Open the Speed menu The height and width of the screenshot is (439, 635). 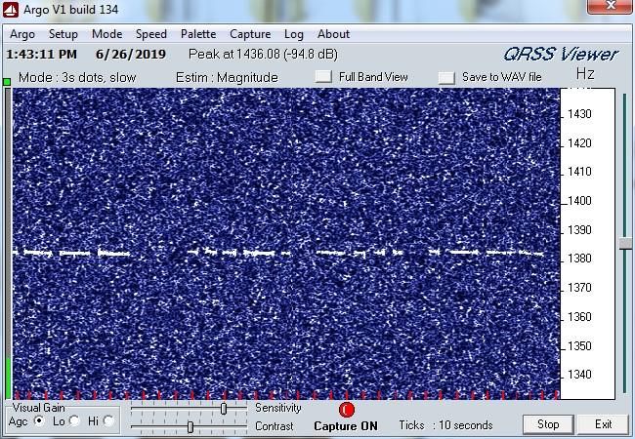click(x=150, y=34)
